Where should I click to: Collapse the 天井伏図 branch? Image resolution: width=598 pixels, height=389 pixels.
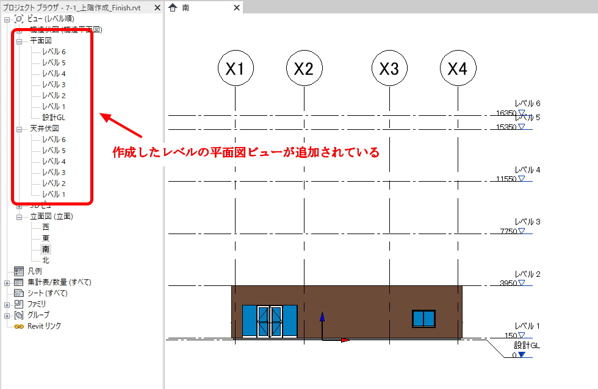click(x=19, y=129)
